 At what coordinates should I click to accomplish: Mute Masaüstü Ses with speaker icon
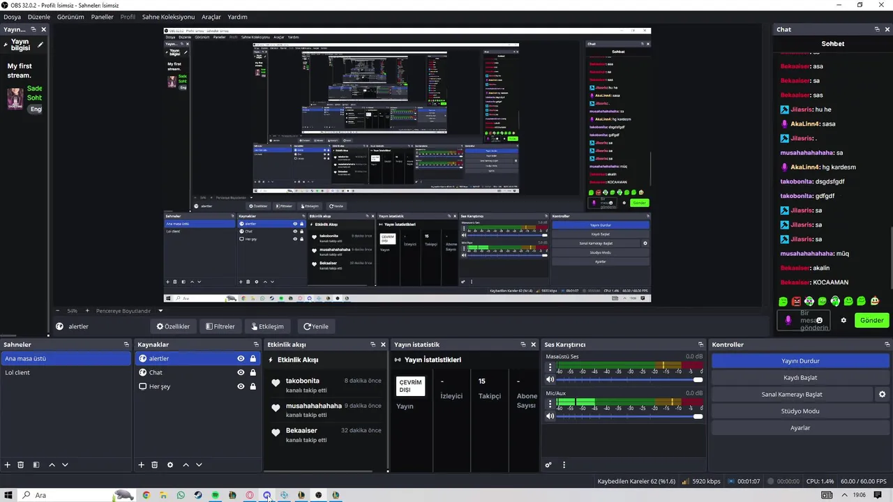550,379
